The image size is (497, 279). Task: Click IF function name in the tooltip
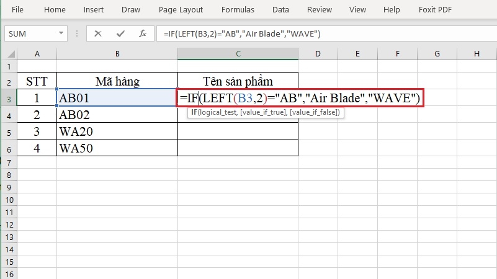[x=194, y=112]
